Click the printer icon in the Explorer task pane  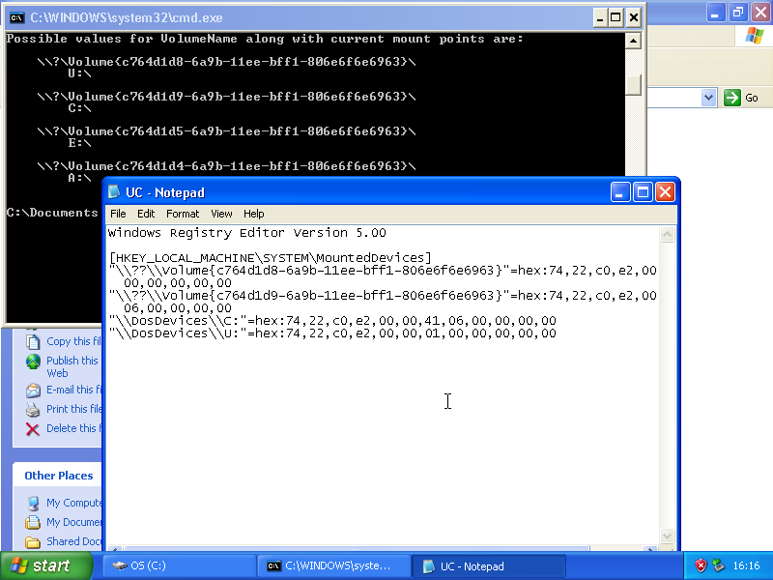tap(33, 409)
